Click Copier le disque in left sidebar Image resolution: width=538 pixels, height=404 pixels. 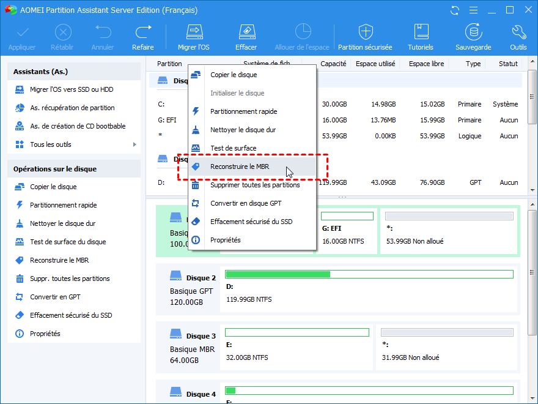(x=54, y=187)
